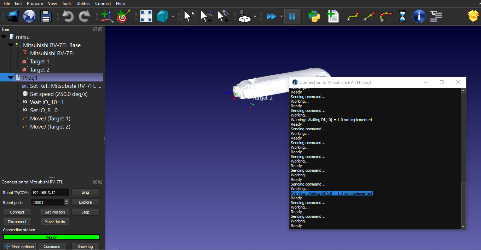Insert a pause instruction with hourglass icon
Screen dimensions: 481x250
pyautogui.click(x=402, y=16)
